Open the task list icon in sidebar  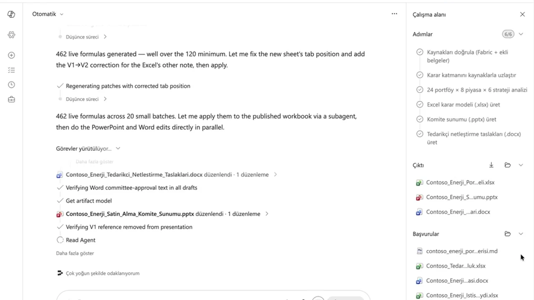coord(11,70)
